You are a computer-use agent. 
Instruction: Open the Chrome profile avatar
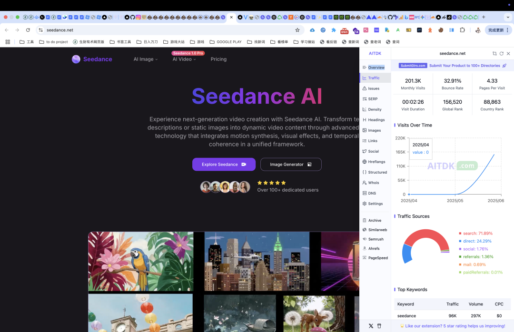click(x=478, y=30)
